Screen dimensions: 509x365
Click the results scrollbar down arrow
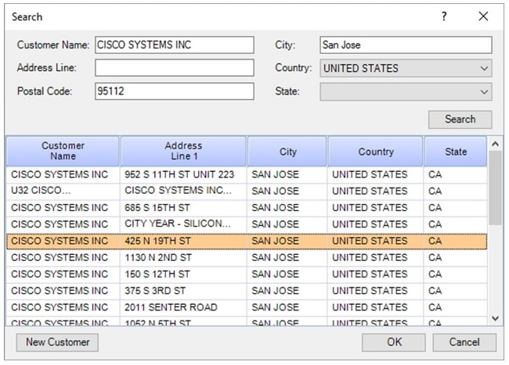495,318
